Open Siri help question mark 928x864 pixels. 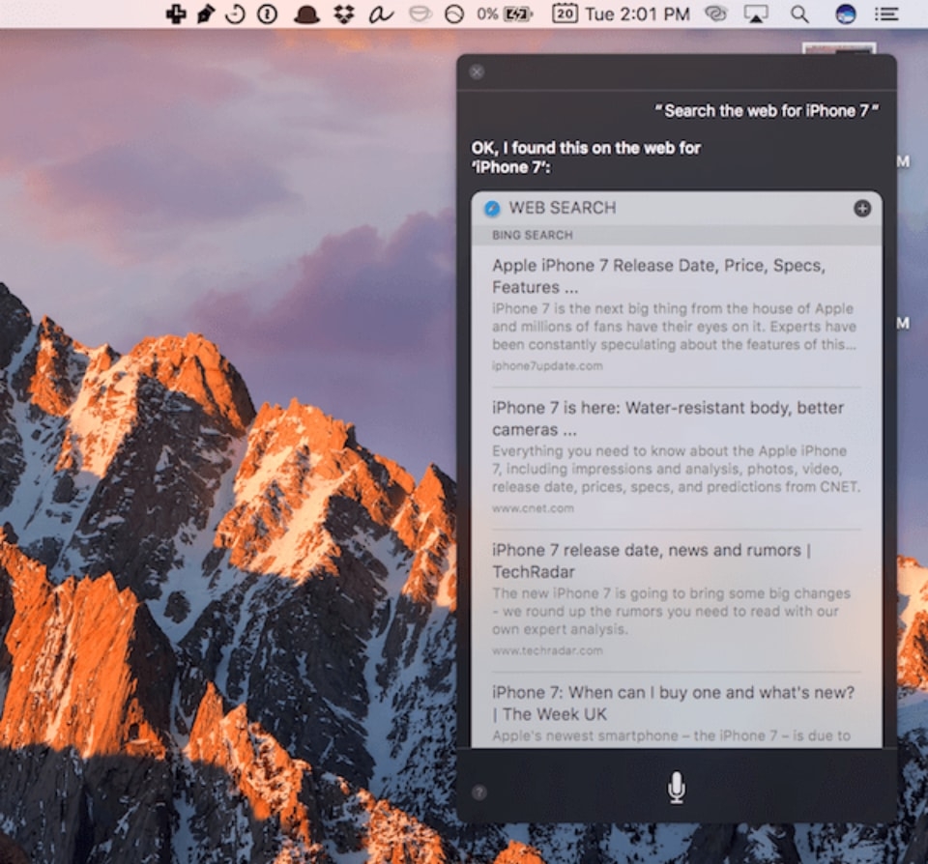point(479,792)
